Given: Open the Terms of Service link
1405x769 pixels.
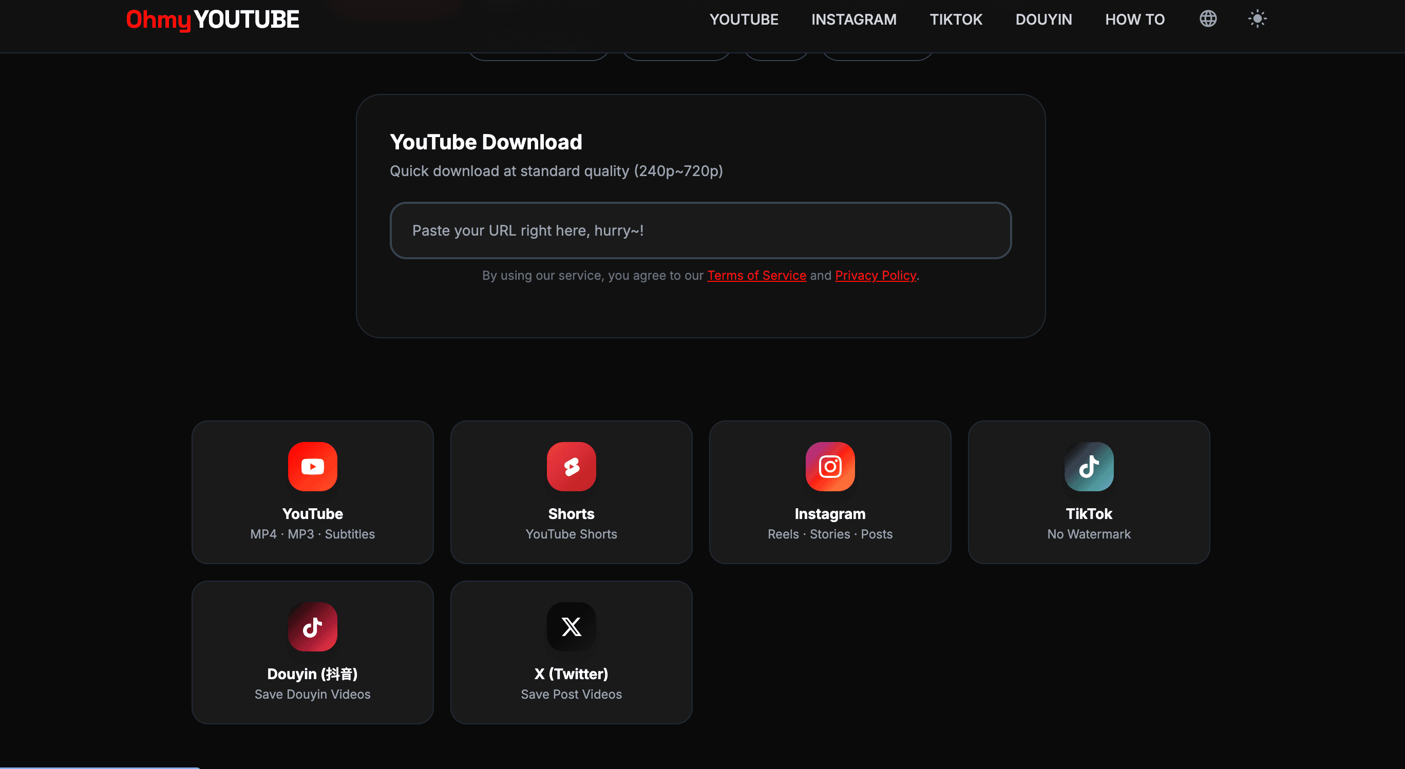Looking at the screenshot, I should (756, 276).
